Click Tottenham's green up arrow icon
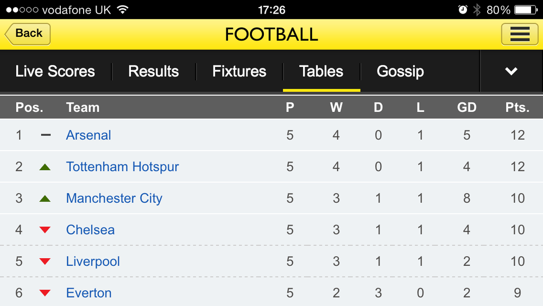 45,167
